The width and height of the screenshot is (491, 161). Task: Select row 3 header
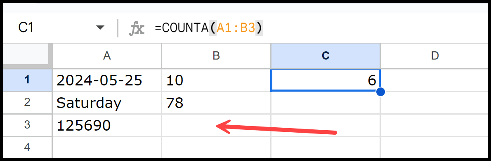click(27, 125)
